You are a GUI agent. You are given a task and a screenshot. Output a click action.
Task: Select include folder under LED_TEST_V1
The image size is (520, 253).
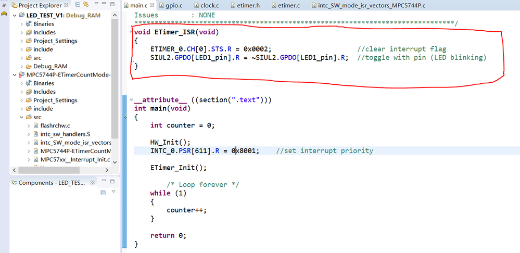point(43,49)
